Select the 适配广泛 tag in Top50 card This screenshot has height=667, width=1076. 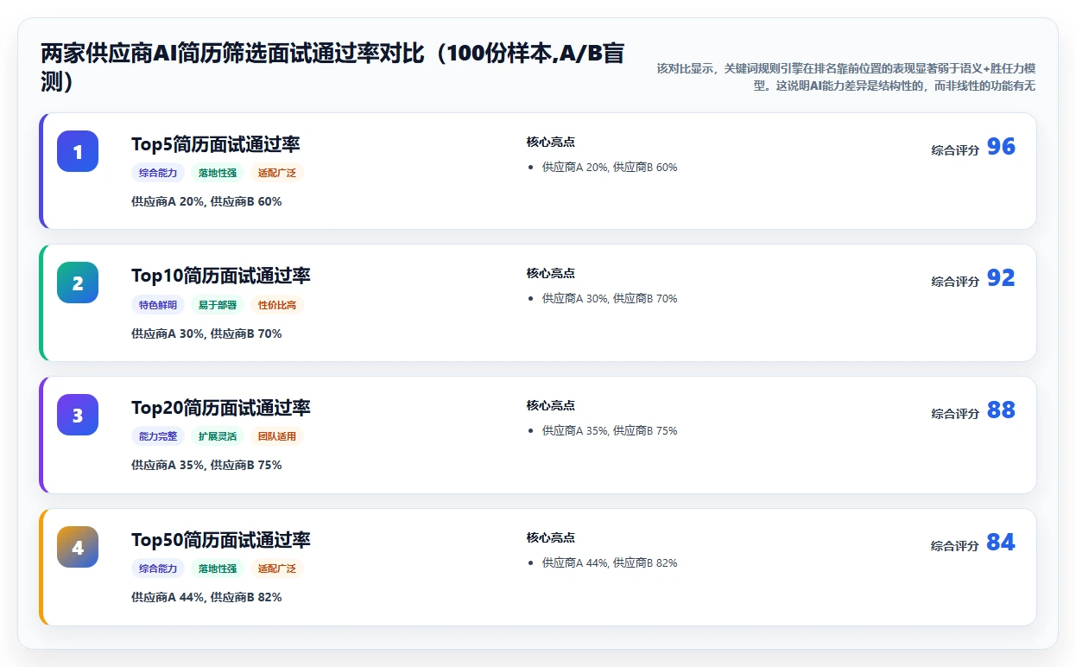click(277, 569)
